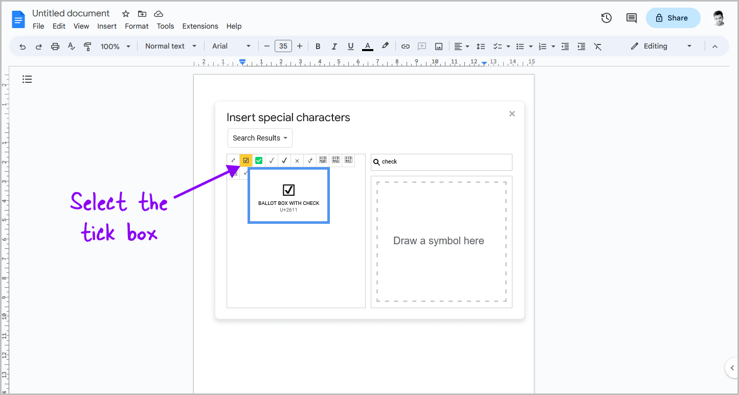Select the Paint format tool

point(87,46)
